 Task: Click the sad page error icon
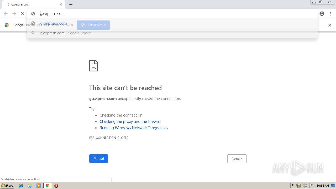point(93,66)
